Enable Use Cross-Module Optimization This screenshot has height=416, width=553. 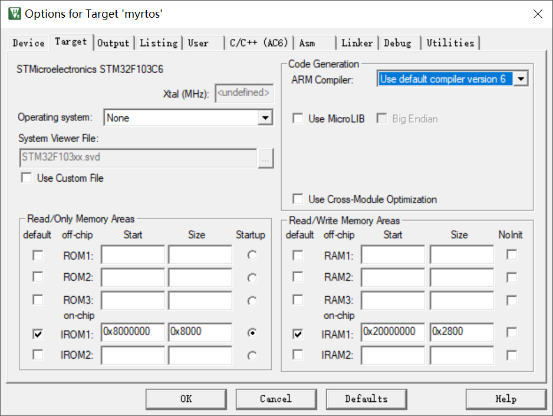(x=298, y=199)
